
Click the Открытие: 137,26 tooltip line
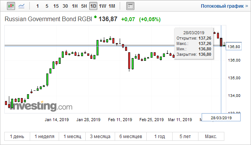tap(194, 38)
